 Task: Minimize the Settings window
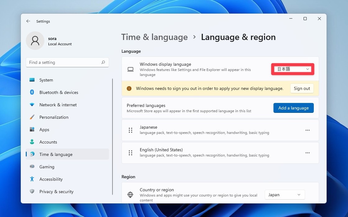click(x=291, y=19)
